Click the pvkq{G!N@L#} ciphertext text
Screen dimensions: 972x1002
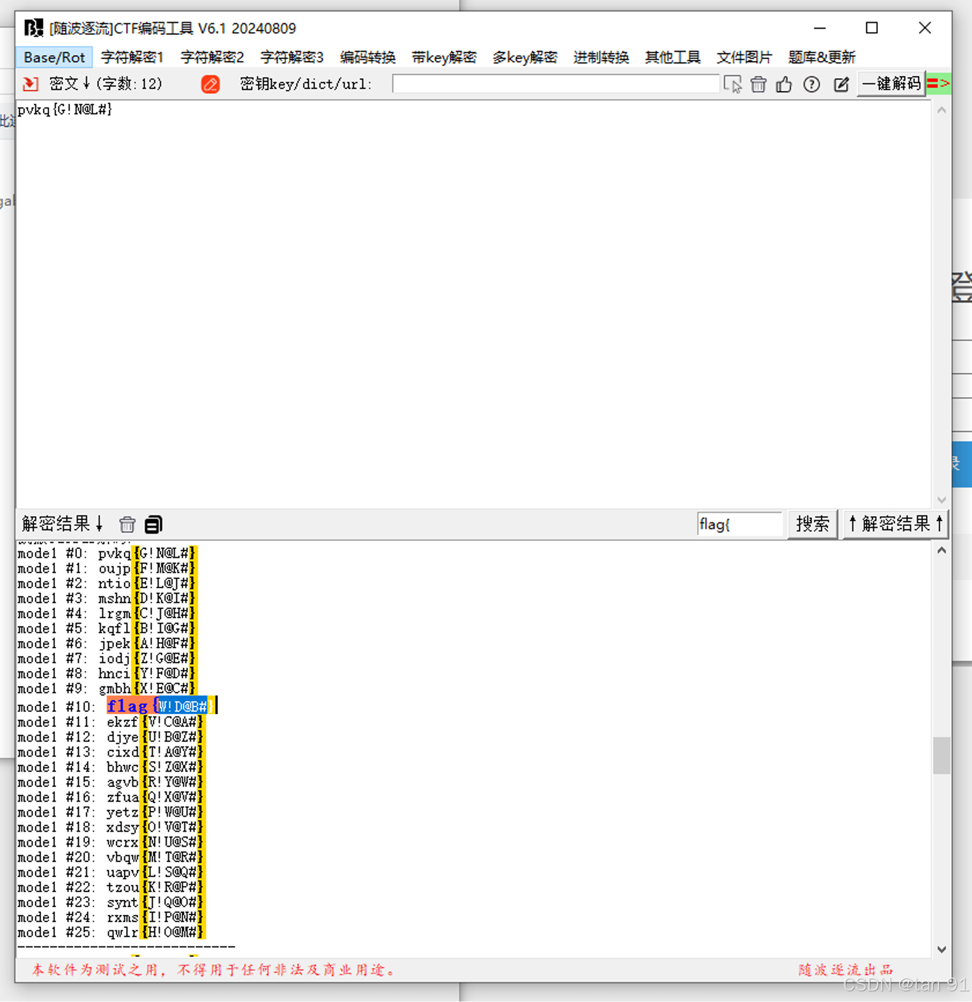[65, 110]
